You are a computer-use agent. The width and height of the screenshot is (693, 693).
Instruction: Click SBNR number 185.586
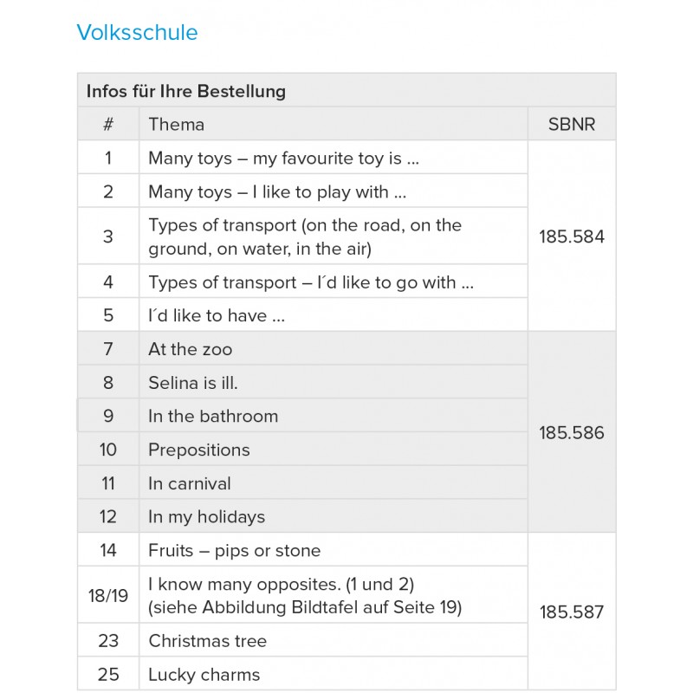(572, 433)
